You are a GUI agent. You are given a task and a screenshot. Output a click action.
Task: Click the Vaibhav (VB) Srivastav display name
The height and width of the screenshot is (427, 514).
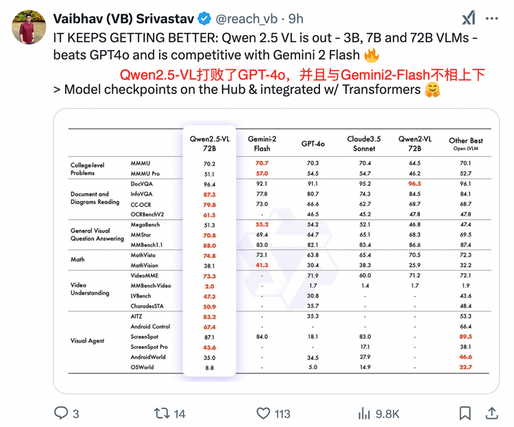124,19
